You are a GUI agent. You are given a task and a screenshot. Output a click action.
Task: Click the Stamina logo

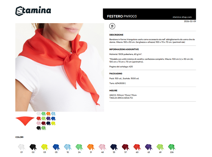tap(33, 11)
